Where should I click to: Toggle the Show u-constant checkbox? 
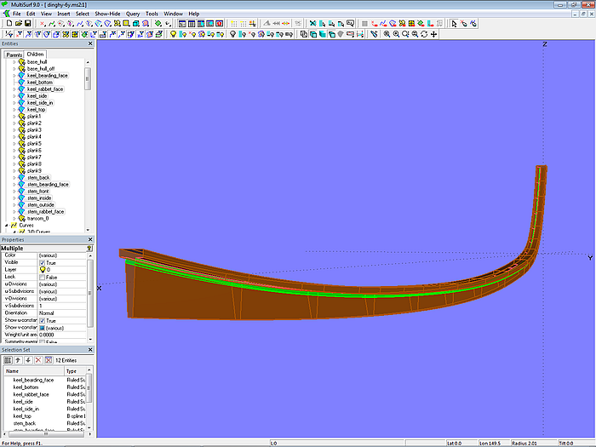[x=43, y=320]
